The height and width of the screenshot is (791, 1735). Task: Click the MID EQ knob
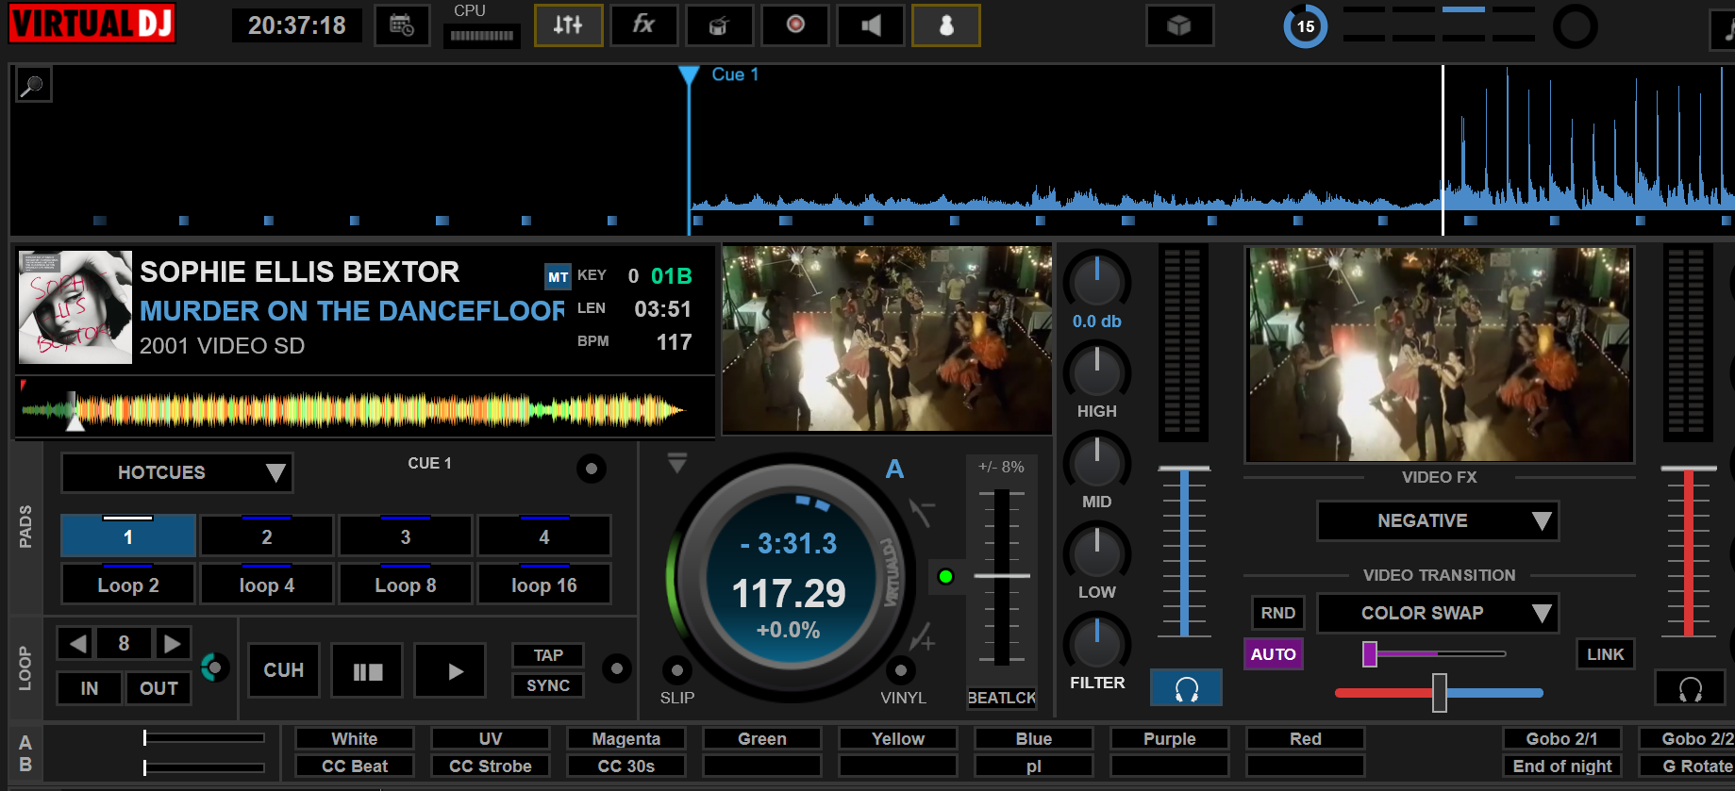[x=1096, y=461]
